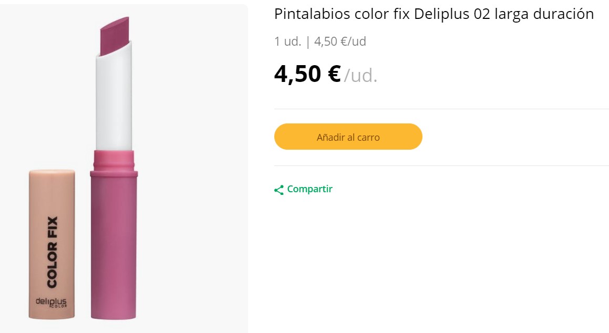Click the deliplus logo on the cap
Image resolution: width=609 pixels, height=333 pixels.
(51, 303)
